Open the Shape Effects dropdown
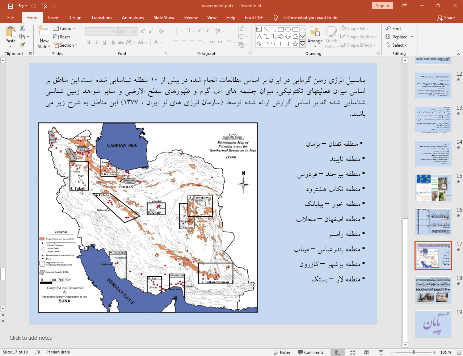 [x=358, y=45]
